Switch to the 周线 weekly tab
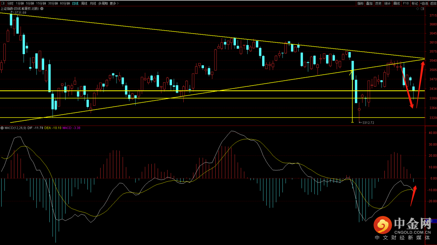Viewport: 437px width, 245px height. [84, 3]
